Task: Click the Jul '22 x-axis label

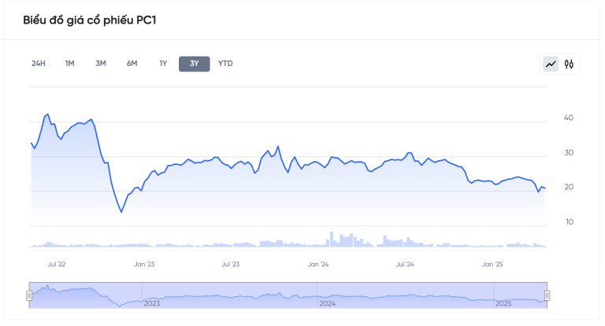Action: click(x=56, y=265)
